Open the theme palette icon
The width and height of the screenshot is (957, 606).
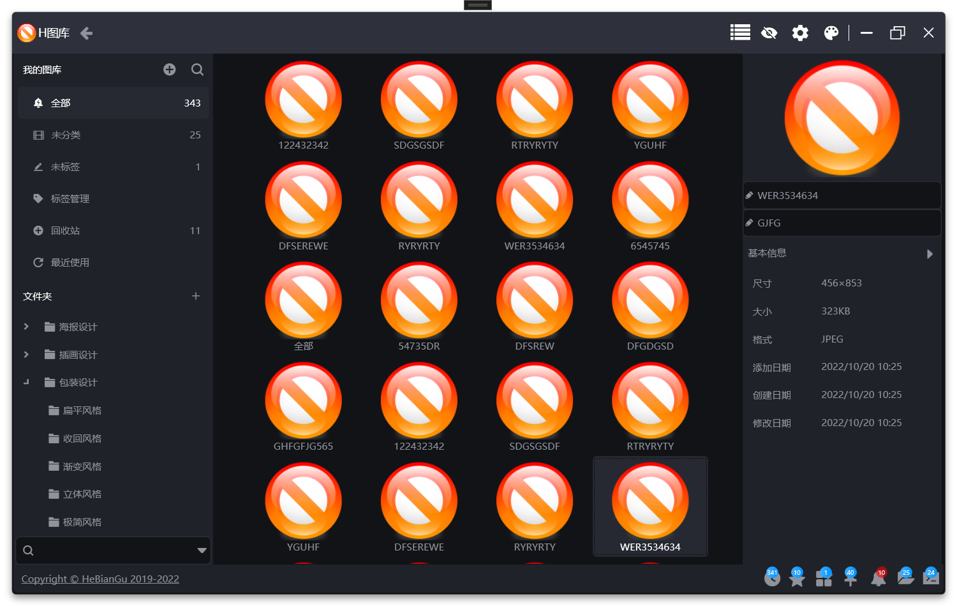pyautogui.click(x=831, y=33)
